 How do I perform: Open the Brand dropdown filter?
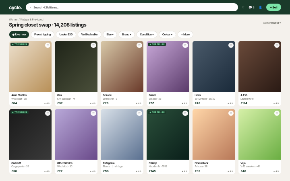(127, 35)
